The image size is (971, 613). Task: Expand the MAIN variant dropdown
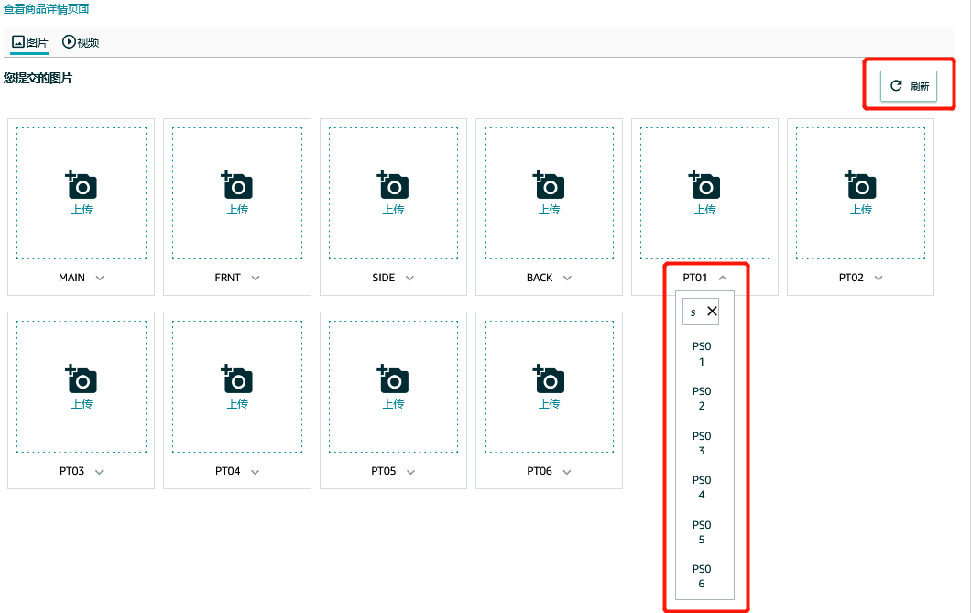100,278
